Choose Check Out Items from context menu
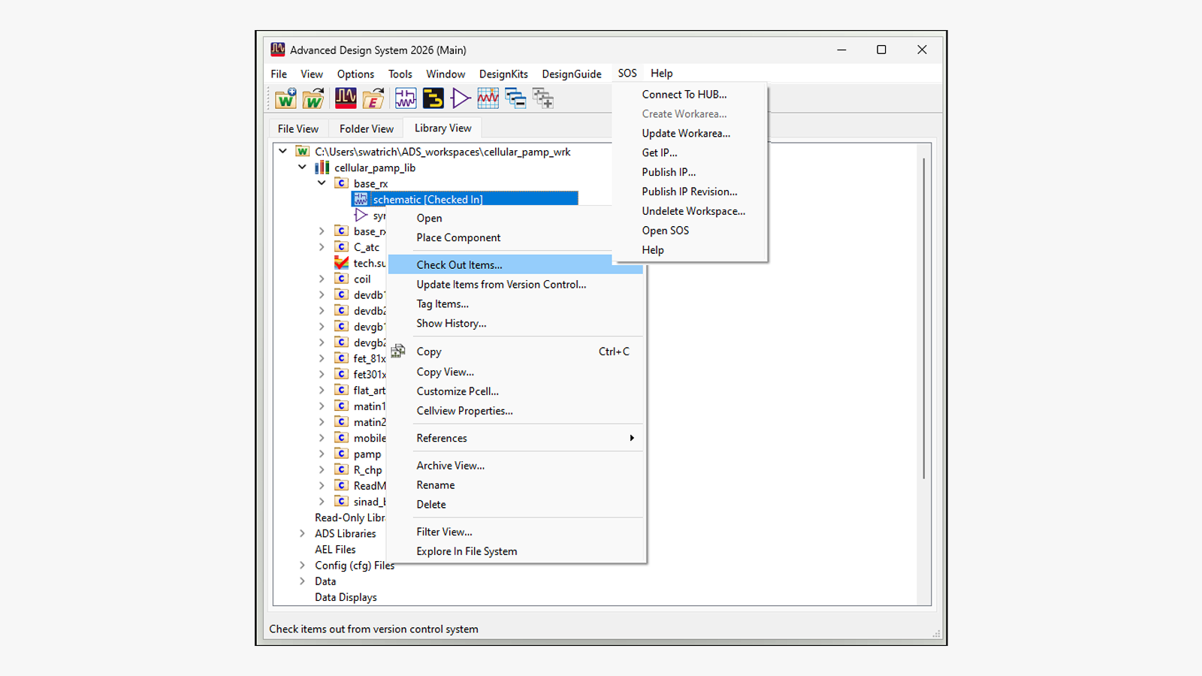The width and height of the screenshot is (1202, 676). pos(515,264)
